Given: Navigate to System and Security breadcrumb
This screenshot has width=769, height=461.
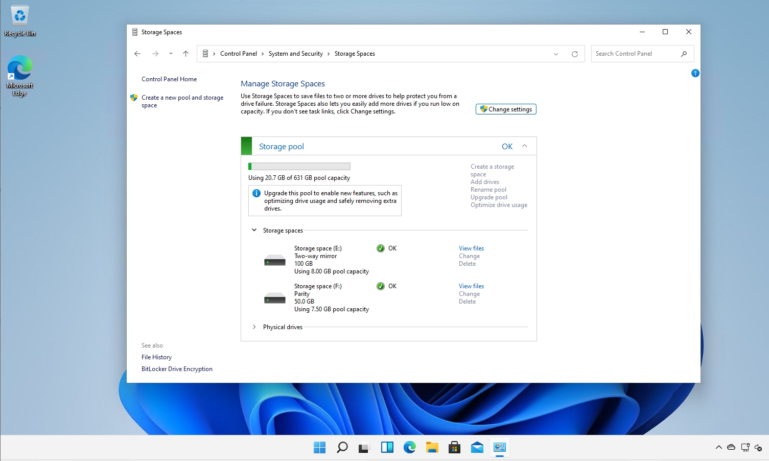Looking at the screenshot, I should [x=296, y=53].
